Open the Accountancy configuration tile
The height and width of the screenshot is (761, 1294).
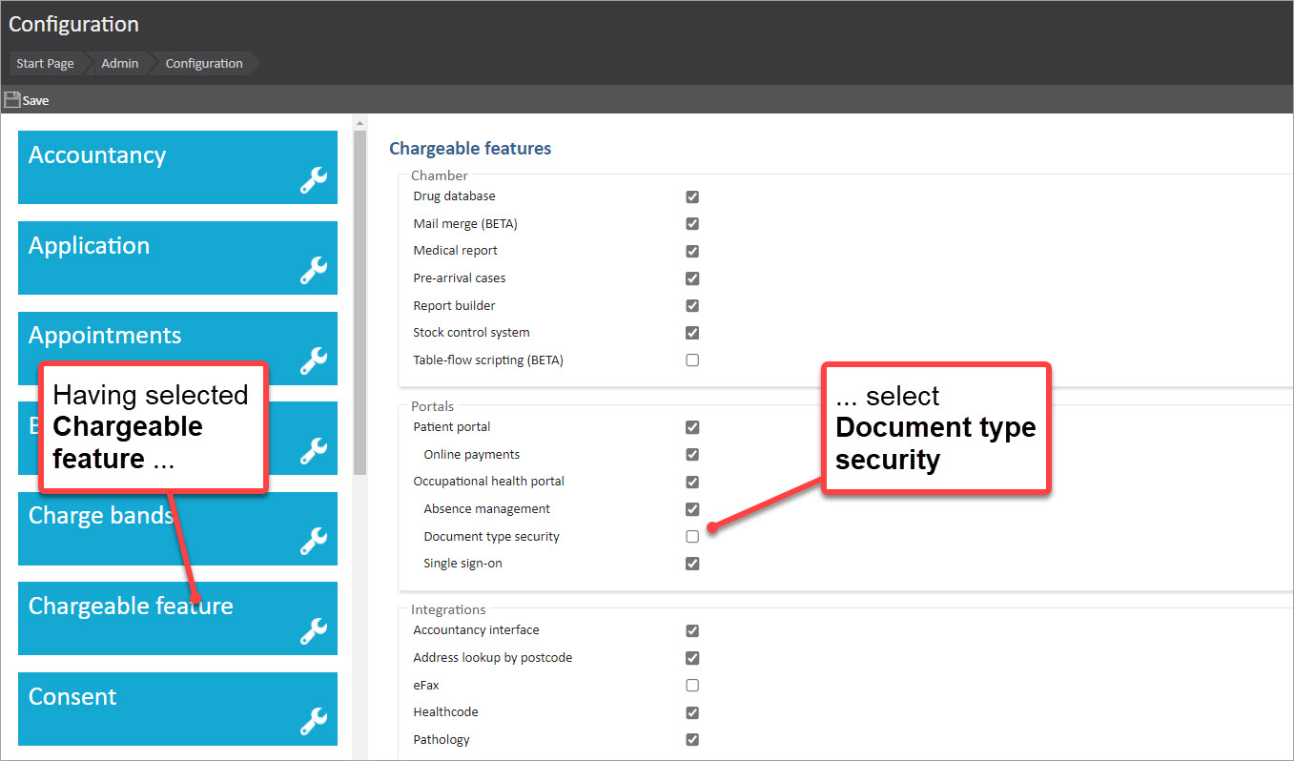[x=177, y=167]
